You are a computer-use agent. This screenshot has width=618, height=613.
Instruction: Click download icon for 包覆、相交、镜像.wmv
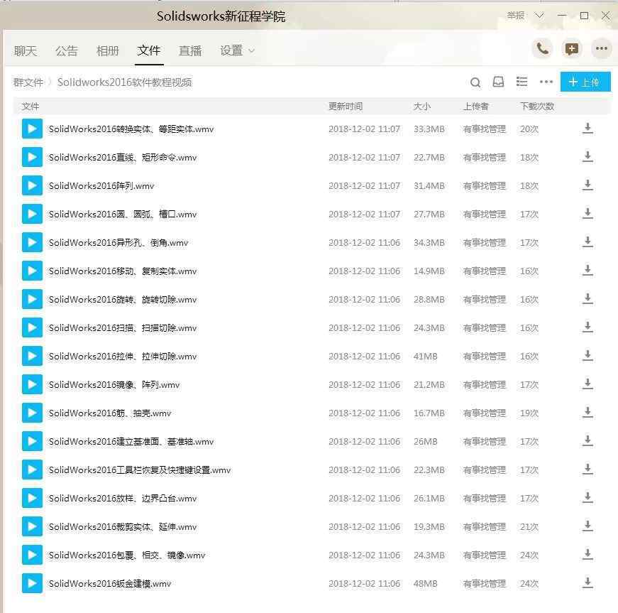[587, 554]
